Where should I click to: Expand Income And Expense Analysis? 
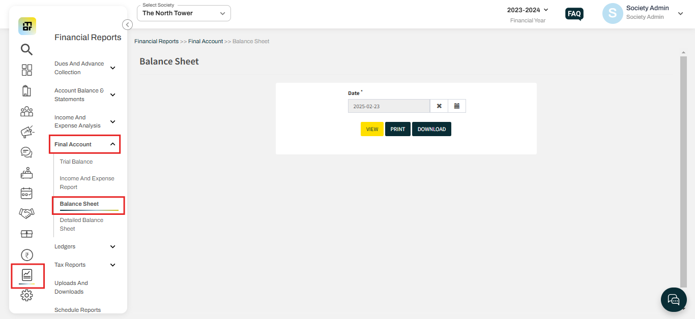[86, 121]
